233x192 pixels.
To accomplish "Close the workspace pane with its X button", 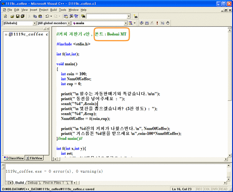I will [x=48, y=29].
